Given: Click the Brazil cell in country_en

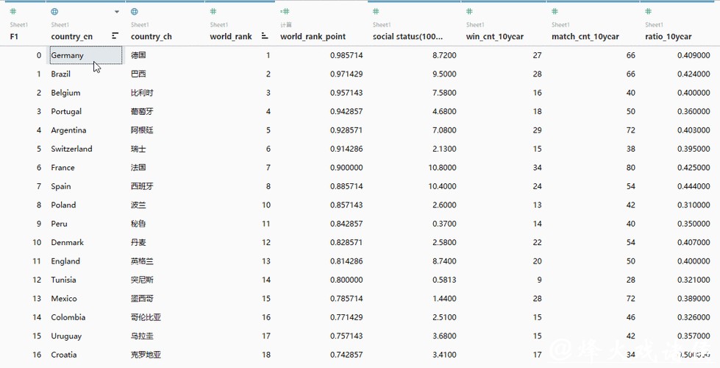Looking at the screenshot, I should click(61, 74).
